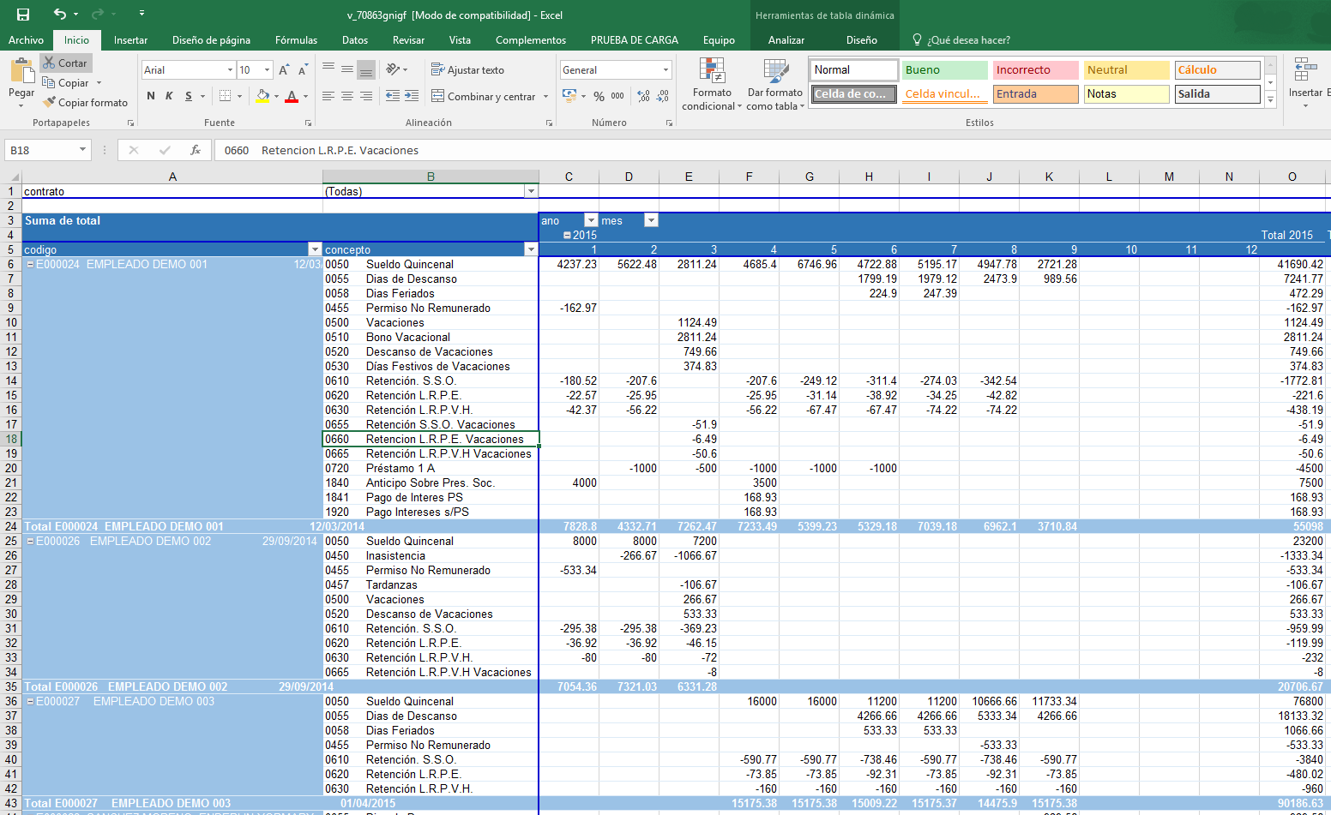The height and width of the screenshot is (815, 1331).
Task: Toggle underline formatting (S)
Action: pyautogui.click(x=189, y=96)
